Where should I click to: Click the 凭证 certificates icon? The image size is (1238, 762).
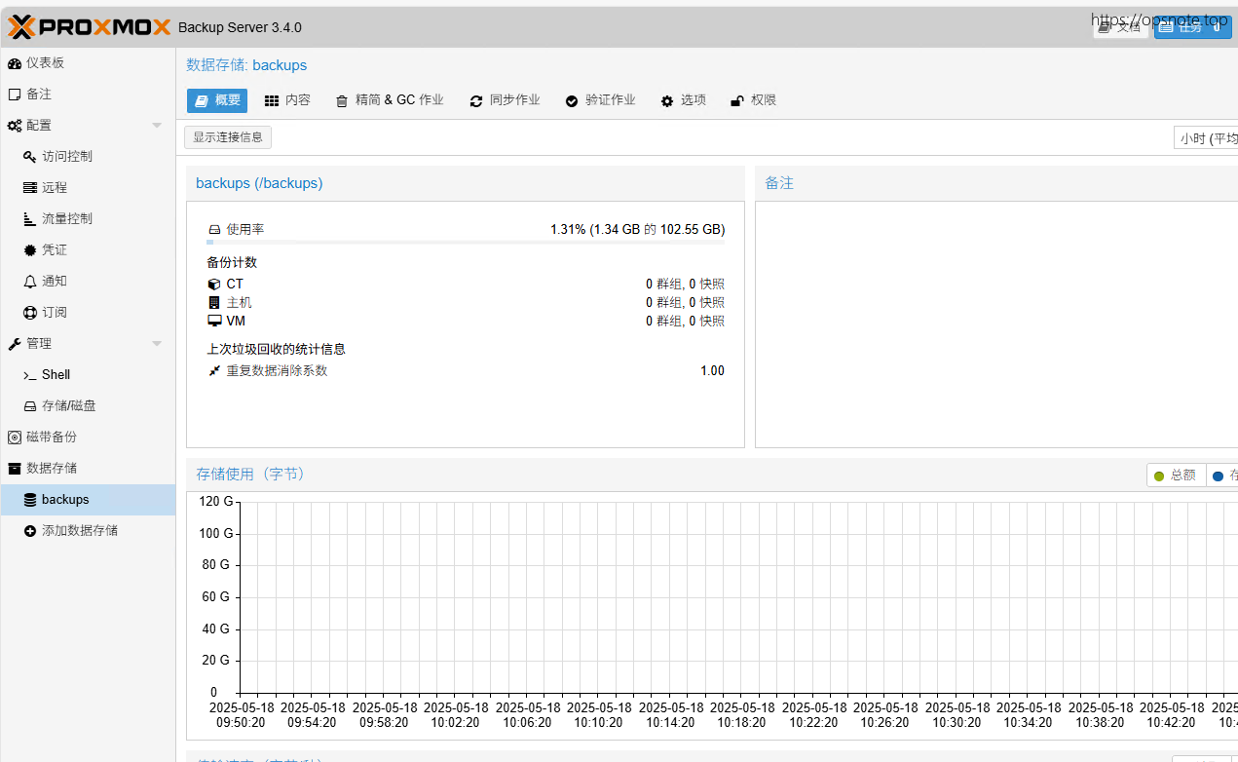(x=30, y=250)
